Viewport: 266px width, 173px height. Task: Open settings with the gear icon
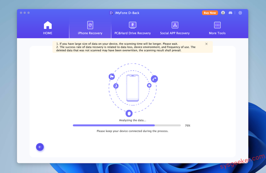click(240, 12)
